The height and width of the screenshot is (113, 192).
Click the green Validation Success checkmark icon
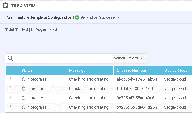click(x=77, y=17)
